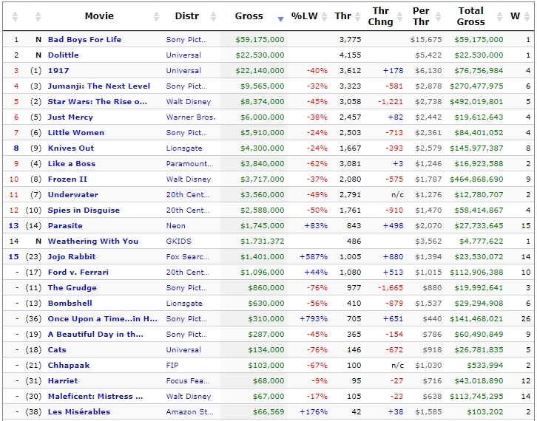Image resolution: width=537 pixels, height=421 pixels.
Task: Open Bad Boys For Life movie link
Action: [84, 39]
